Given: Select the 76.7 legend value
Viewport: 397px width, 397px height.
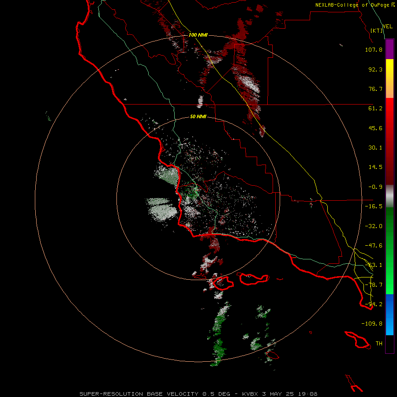Looking at the screenshot, I should pyautogui.click(x=375, y=89).
